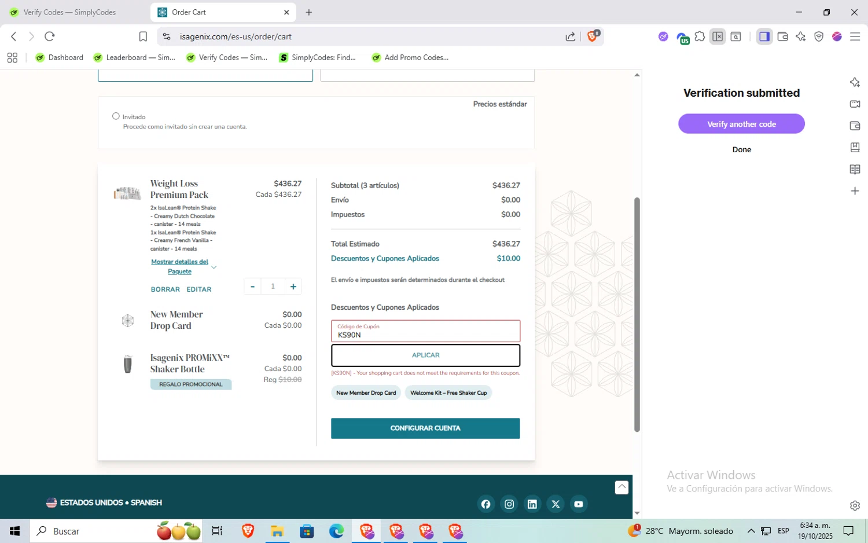The height and width of the screenshot is (543, 868).
Task: Close the Order Cart tab
Action: click(286, 12)
